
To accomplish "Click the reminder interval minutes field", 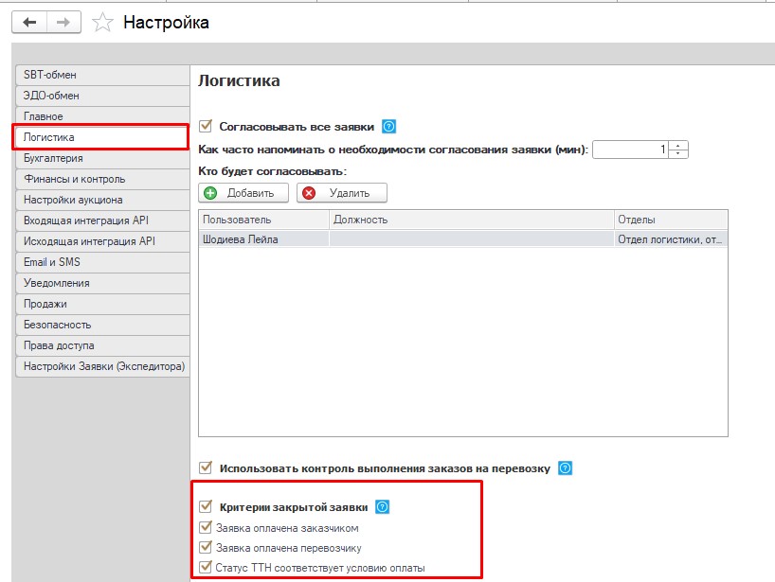I will 630,150.
